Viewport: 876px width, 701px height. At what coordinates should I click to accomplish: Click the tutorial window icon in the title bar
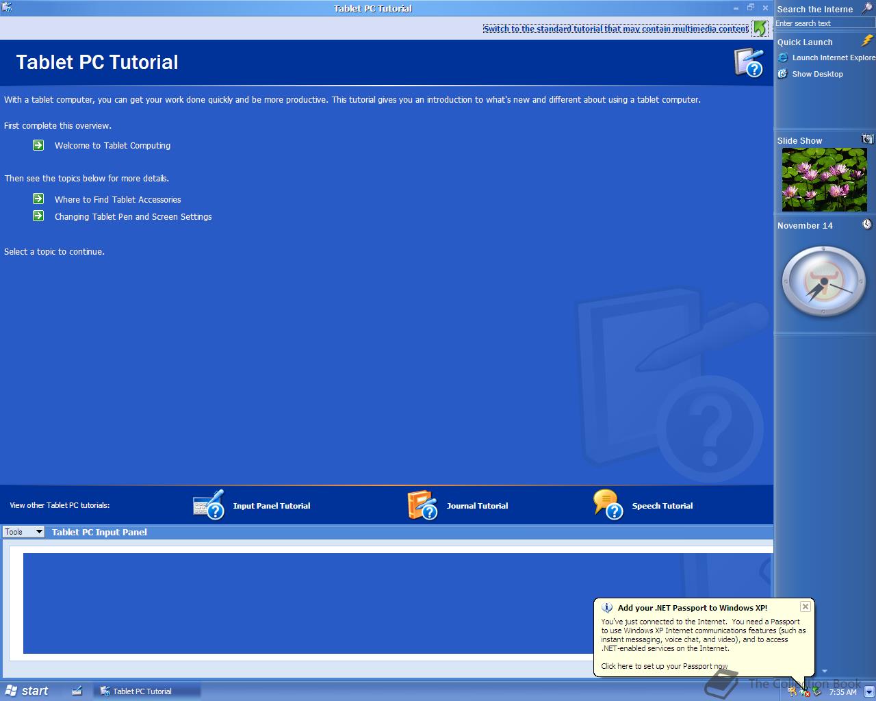[x=7, y=8]
